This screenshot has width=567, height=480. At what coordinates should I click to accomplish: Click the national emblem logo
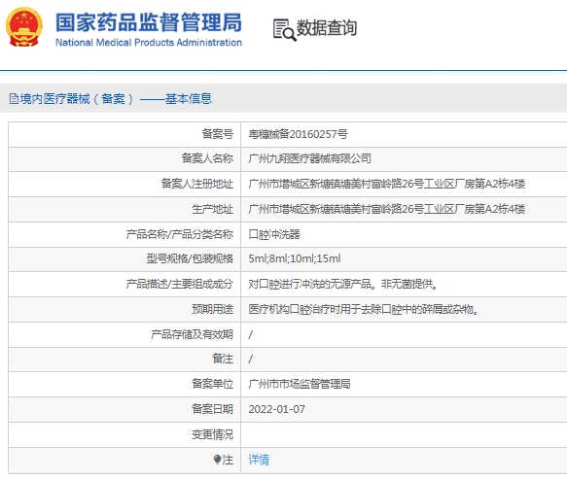click(24, 27)
